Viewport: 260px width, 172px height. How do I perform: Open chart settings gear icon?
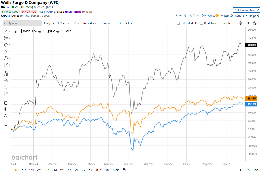tap(240, 23)
